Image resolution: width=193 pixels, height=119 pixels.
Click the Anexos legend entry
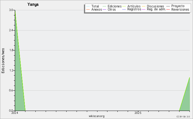[x=94, y=9]
